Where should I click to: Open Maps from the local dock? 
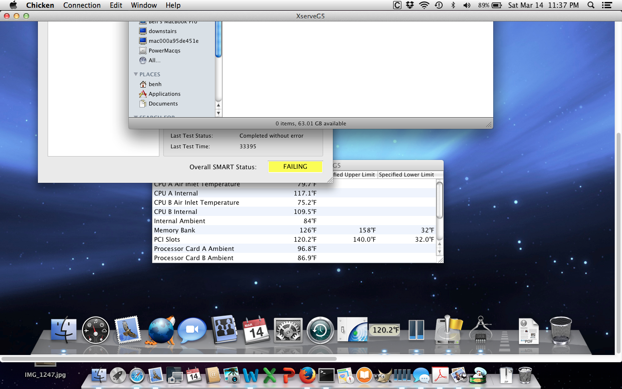pos(345,375)
